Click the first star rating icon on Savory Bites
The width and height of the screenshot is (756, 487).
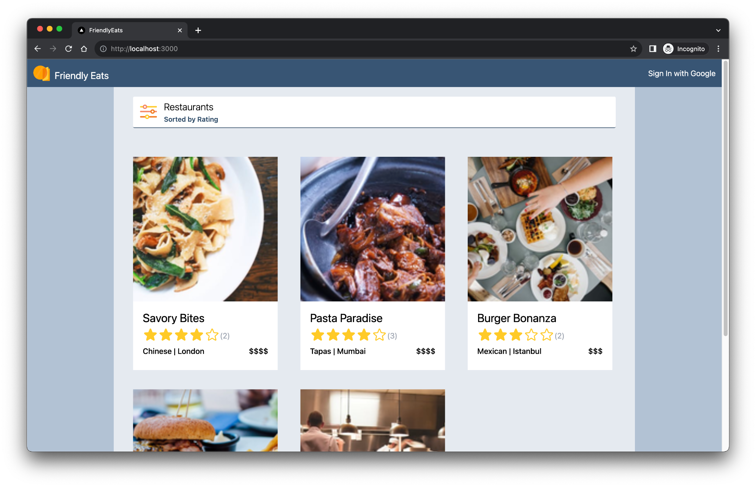(x=148, y=335)
